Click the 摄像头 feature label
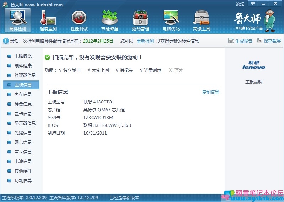Viewport: 284px width, 202px height. [x=126, y=70]
